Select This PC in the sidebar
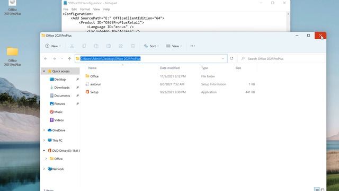 pyautogui.click(x=55, y=140)
